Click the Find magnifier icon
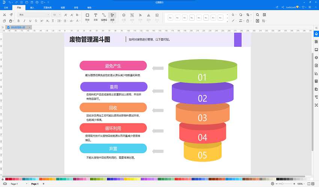Viewport: 319px width, 187px height. click(x=257, y=15)
